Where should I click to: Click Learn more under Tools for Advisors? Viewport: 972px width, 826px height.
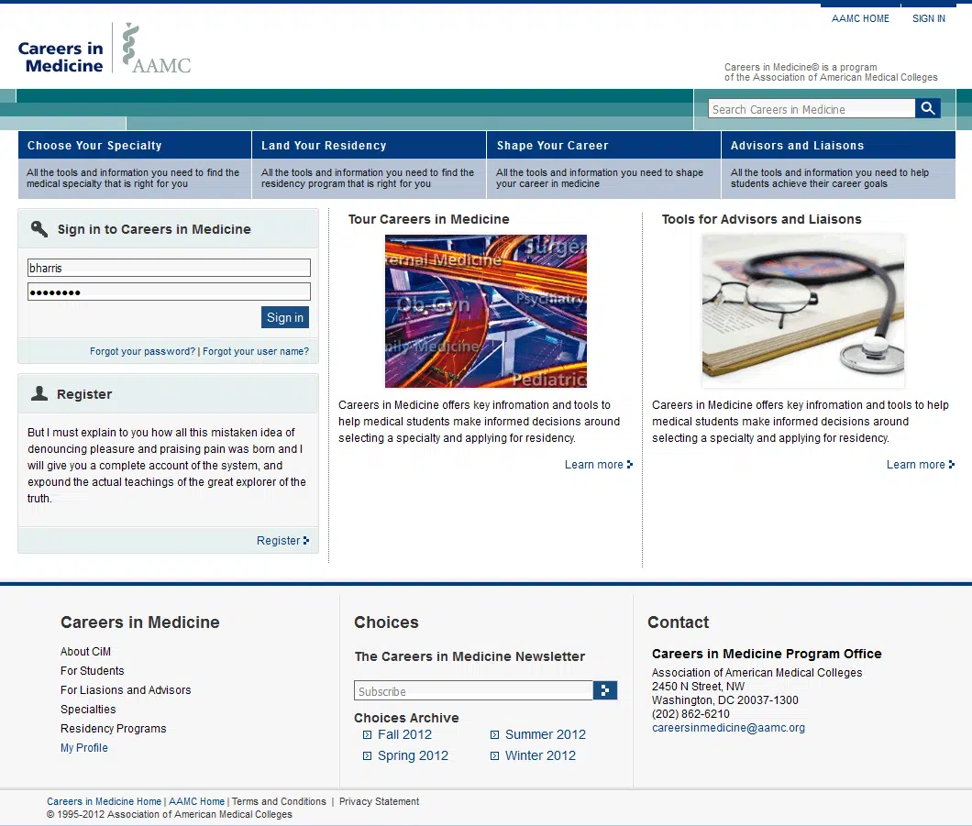pos(920,465)
